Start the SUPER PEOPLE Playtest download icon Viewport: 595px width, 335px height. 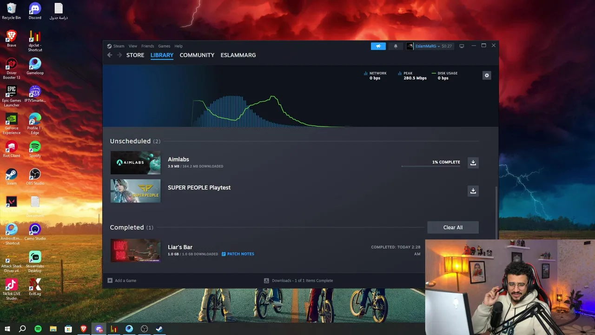coord(473,191)
